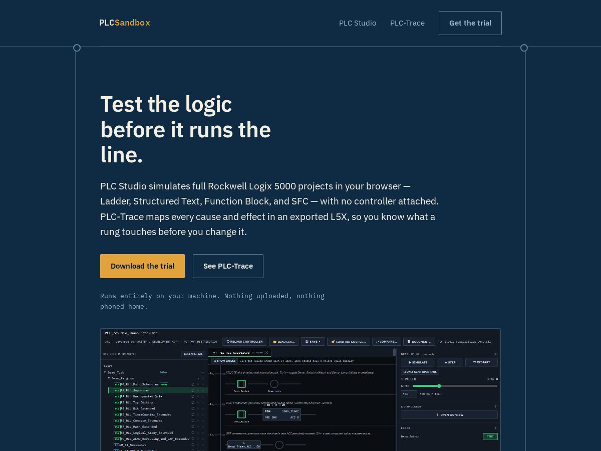Click the Demo_Lamp coil on rung 0
This screenshot has height=451, width=601.
click(274, 384)
